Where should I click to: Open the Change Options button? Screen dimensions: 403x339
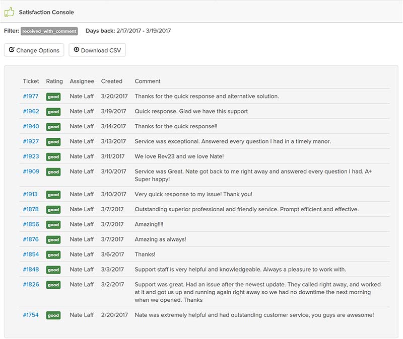click(34, 50)
